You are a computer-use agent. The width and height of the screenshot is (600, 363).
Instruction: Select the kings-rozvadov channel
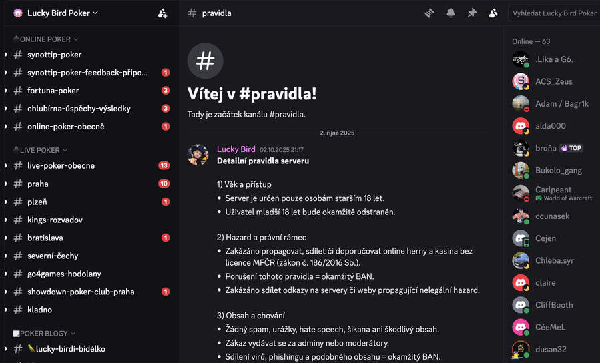coord(55,220)
